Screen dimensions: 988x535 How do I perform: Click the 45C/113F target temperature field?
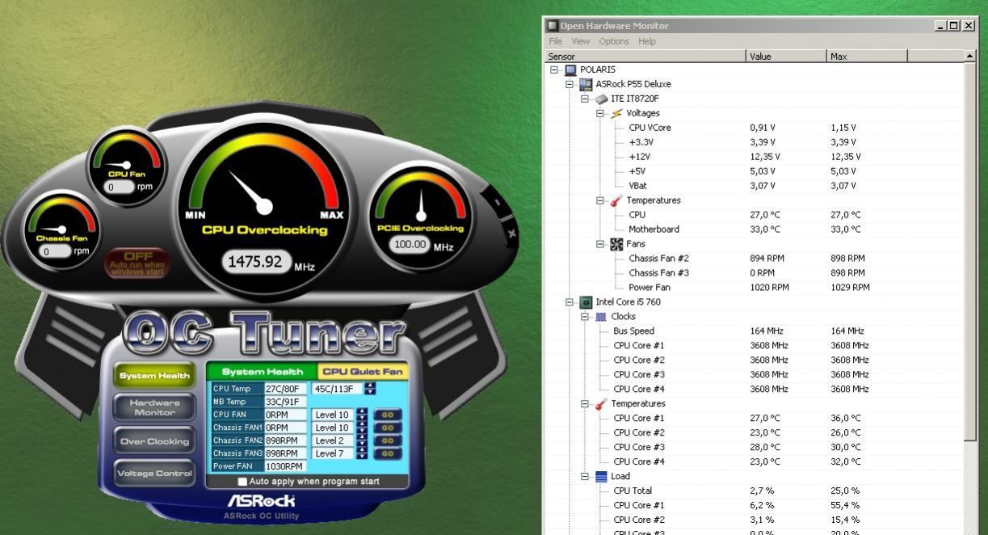[x=337, y=388]
